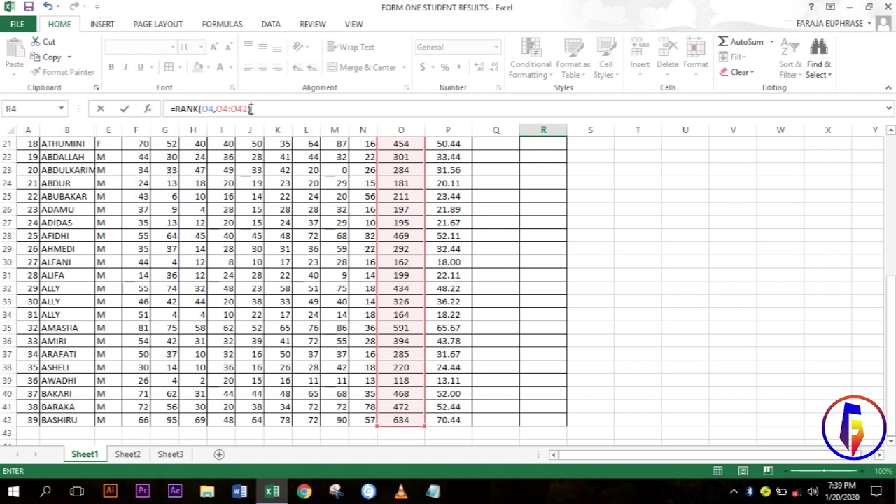Open Google Chrome from taskbar
This screenshot has width=896, height=504.
[x=304, y=491]
